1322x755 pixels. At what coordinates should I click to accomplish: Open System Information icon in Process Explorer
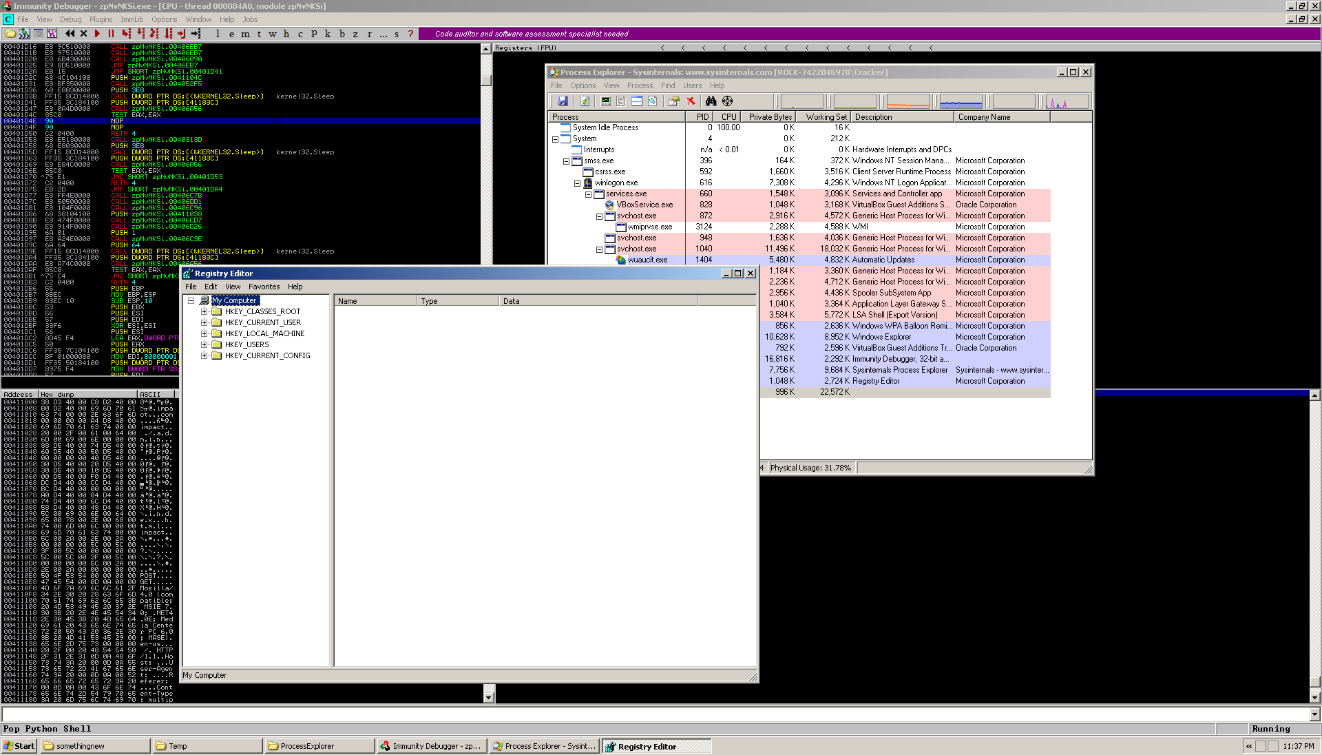pos(606,101)
